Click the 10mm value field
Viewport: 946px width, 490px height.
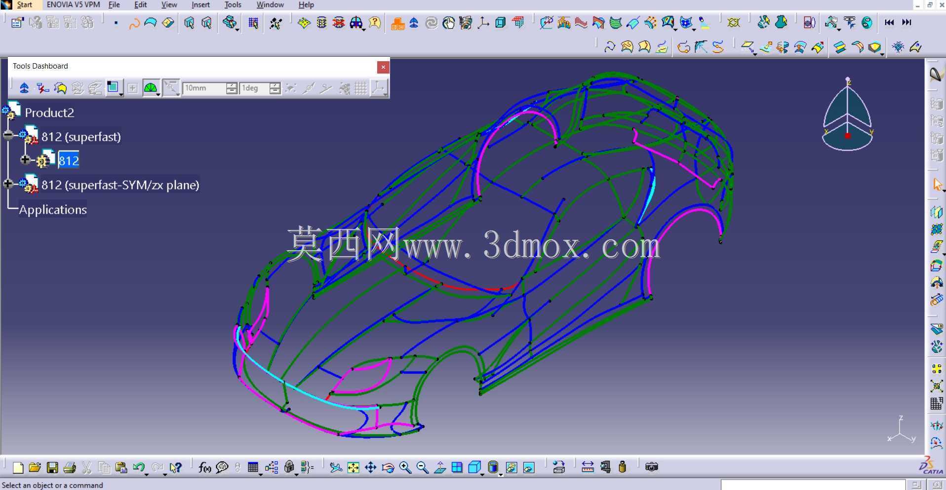(x=204, y=88)
